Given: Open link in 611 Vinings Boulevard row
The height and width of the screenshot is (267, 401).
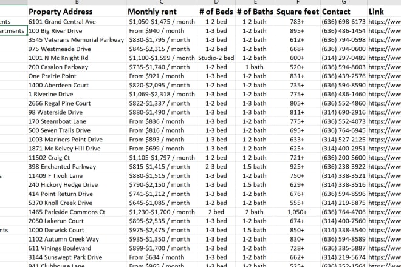Looking at the screenshot, I should (384, 249).
